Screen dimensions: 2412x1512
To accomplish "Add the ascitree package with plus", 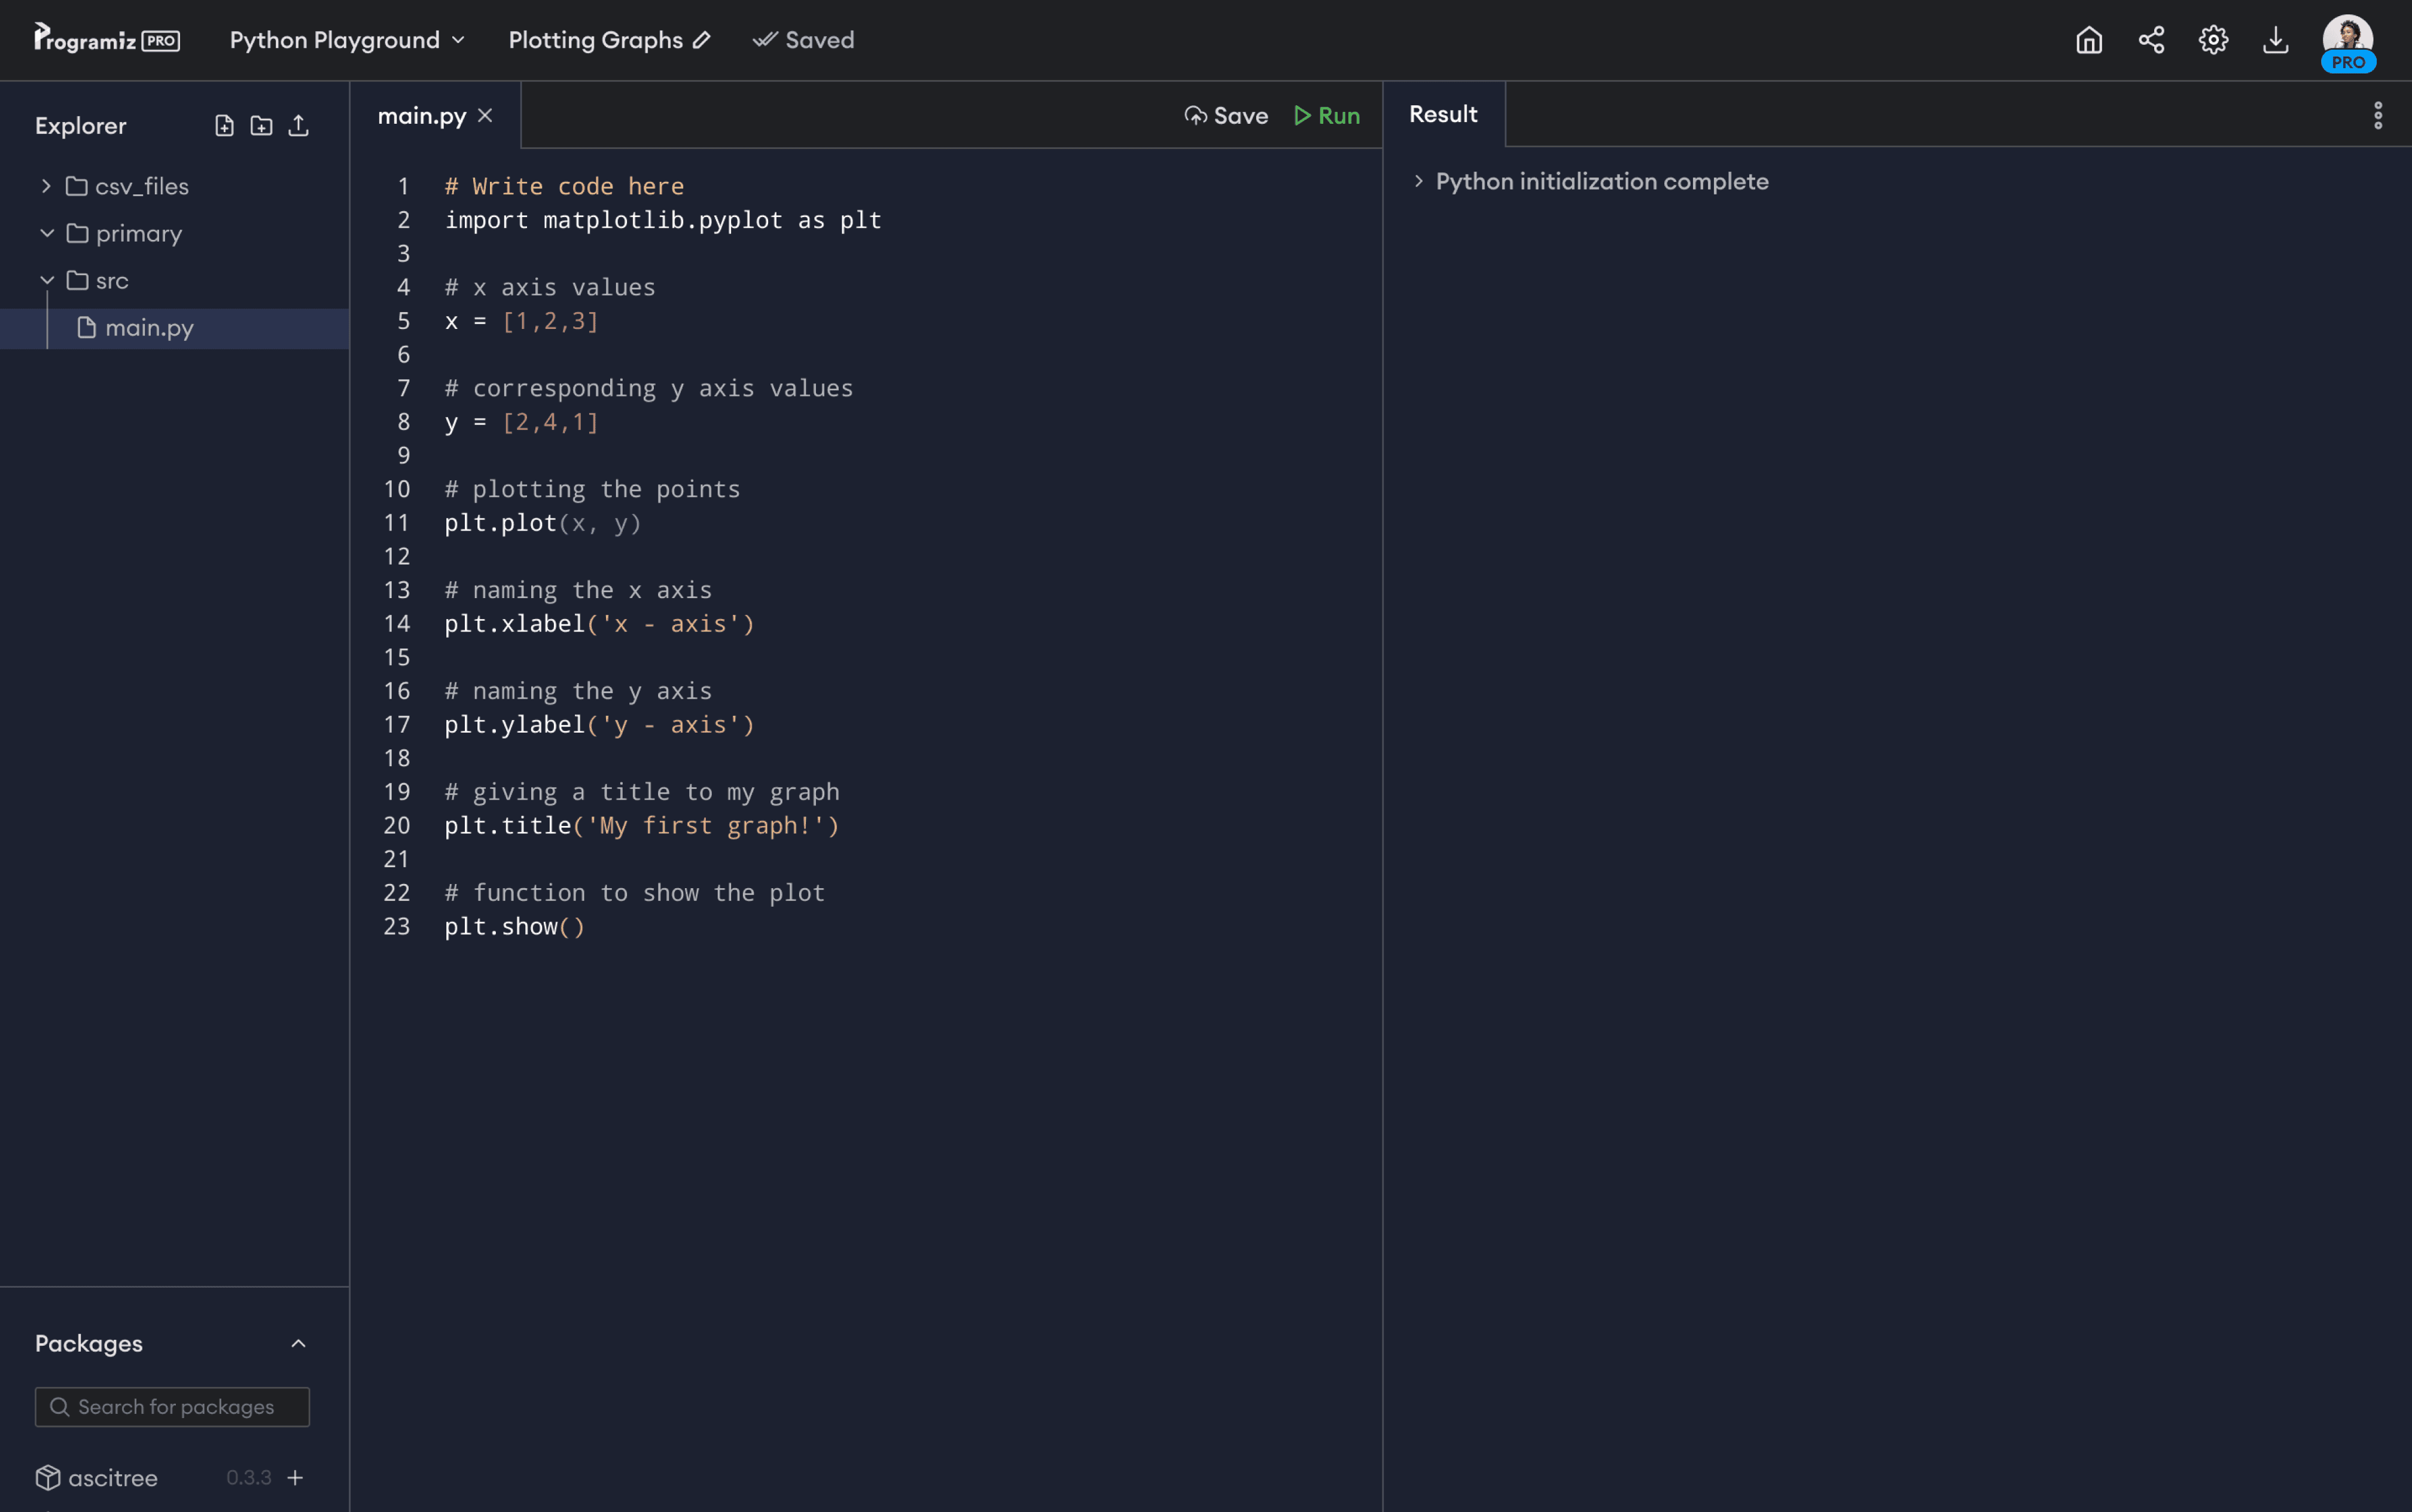I will 295,1477.
